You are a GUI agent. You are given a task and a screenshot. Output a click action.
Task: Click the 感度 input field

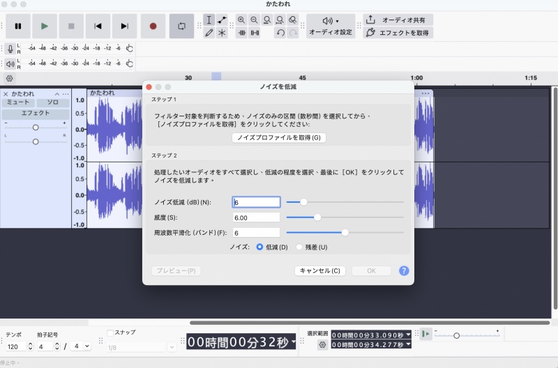[x=256, y=217]
